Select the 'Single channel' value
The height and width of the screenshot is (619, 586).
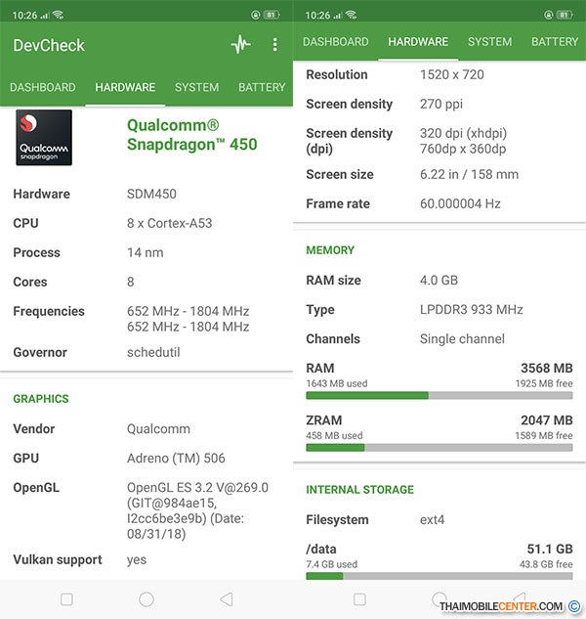tap(462, 339)
